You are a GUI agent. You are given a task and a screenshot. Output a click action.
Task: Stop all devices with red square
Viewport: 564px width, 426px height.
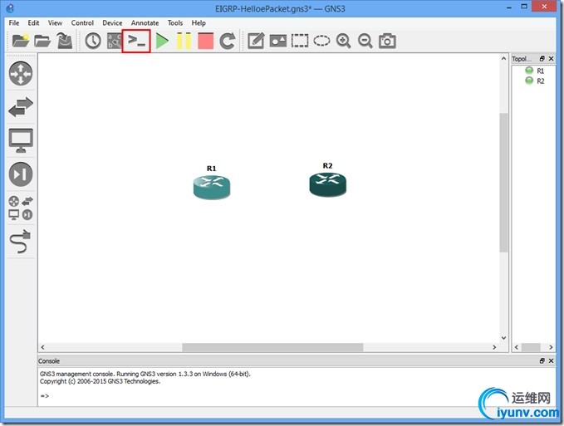pos(205,41)
